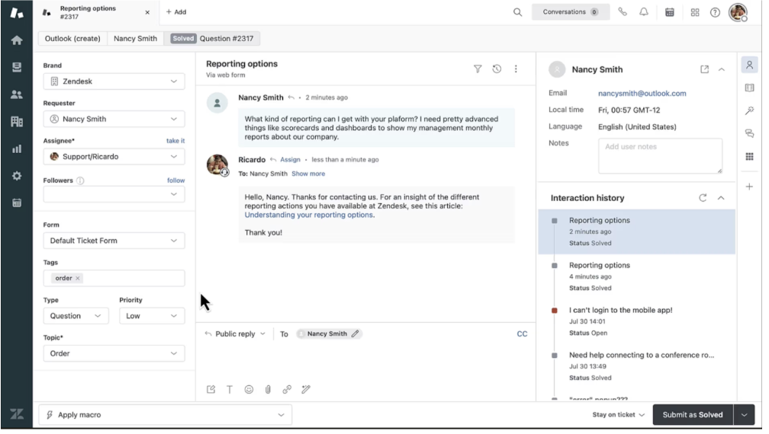Open Admin gear icon in sidebar

[16, 175]
